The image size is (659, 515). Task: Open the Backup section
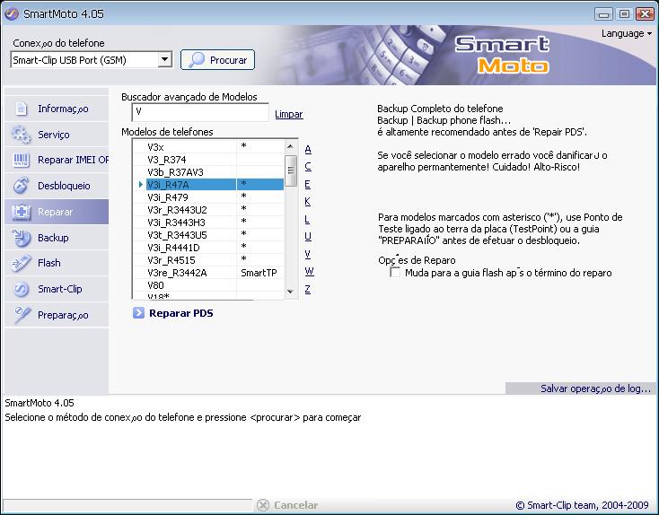coord(57,238)
